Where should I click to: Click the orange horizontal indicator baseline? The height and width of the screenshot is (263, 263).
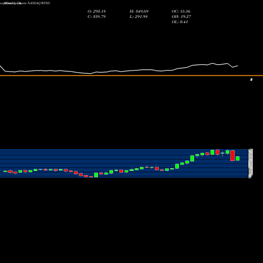tap(131, 76)
